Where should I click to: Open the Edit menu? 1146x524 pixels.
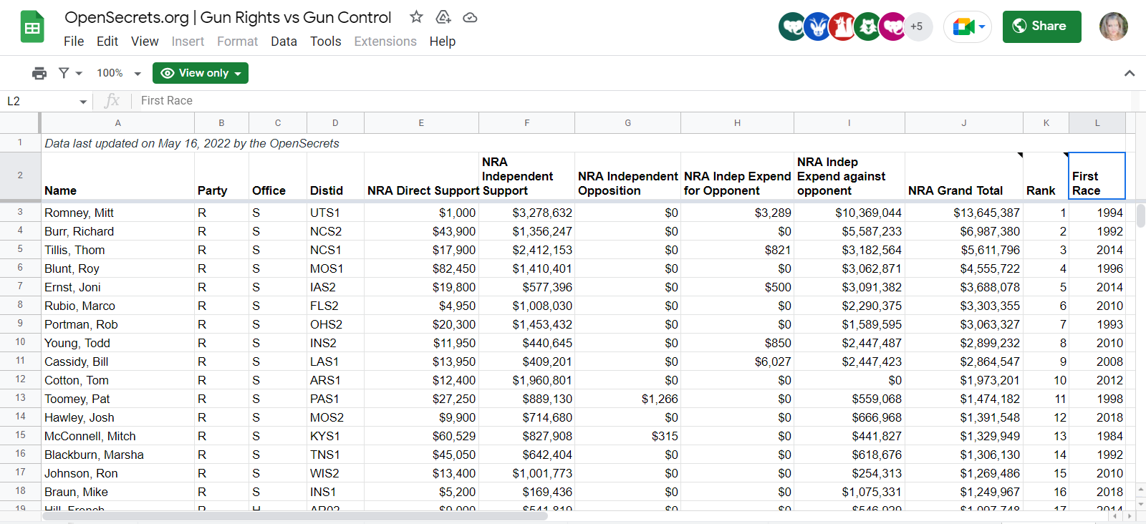point(107,42)
